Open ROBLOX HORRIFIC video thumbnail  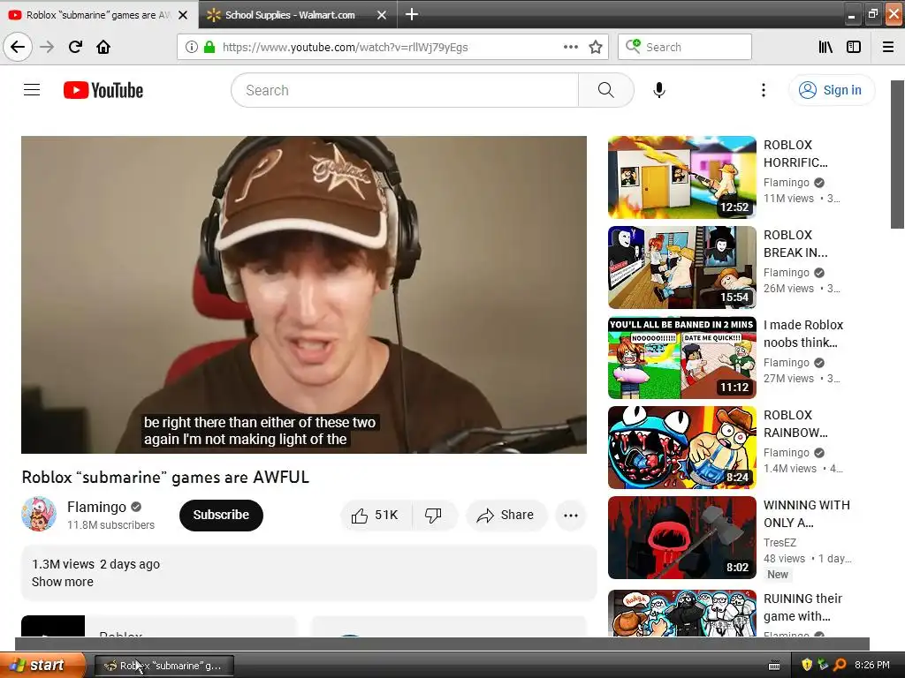coord(682,177)
